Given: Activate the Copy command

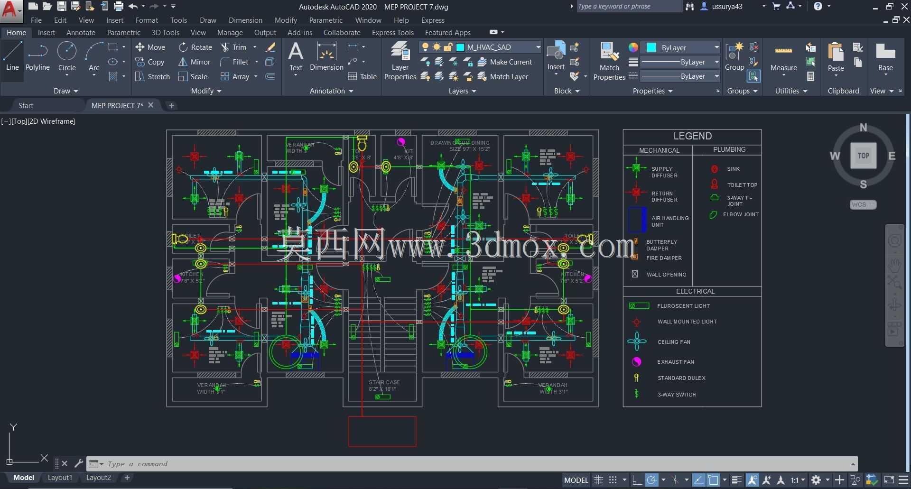Looking at the screenshot, I should (150, 62).
